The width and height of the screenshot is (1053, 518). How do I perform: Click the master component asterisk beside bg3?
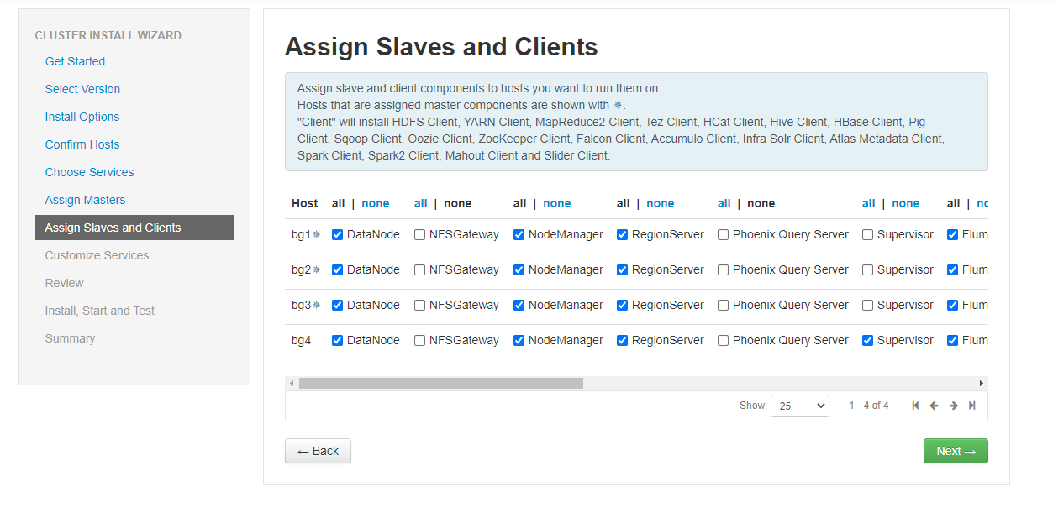(317, 306)
